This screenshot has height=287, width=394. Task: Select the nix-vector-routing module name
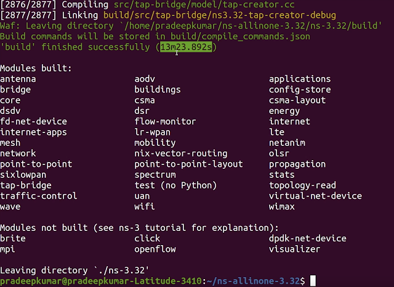pyautogui.click(x=180, y=153)
